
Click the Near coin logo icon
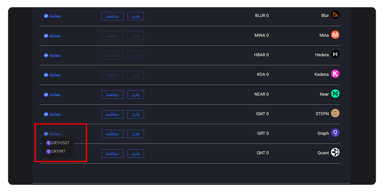(x=335, y=94)
